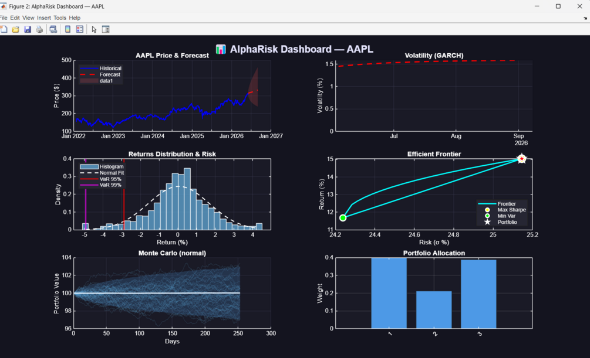Open the Help menu
Viewport: 590px width, 358px height.
pyautogui.click(x=75, y=18)
